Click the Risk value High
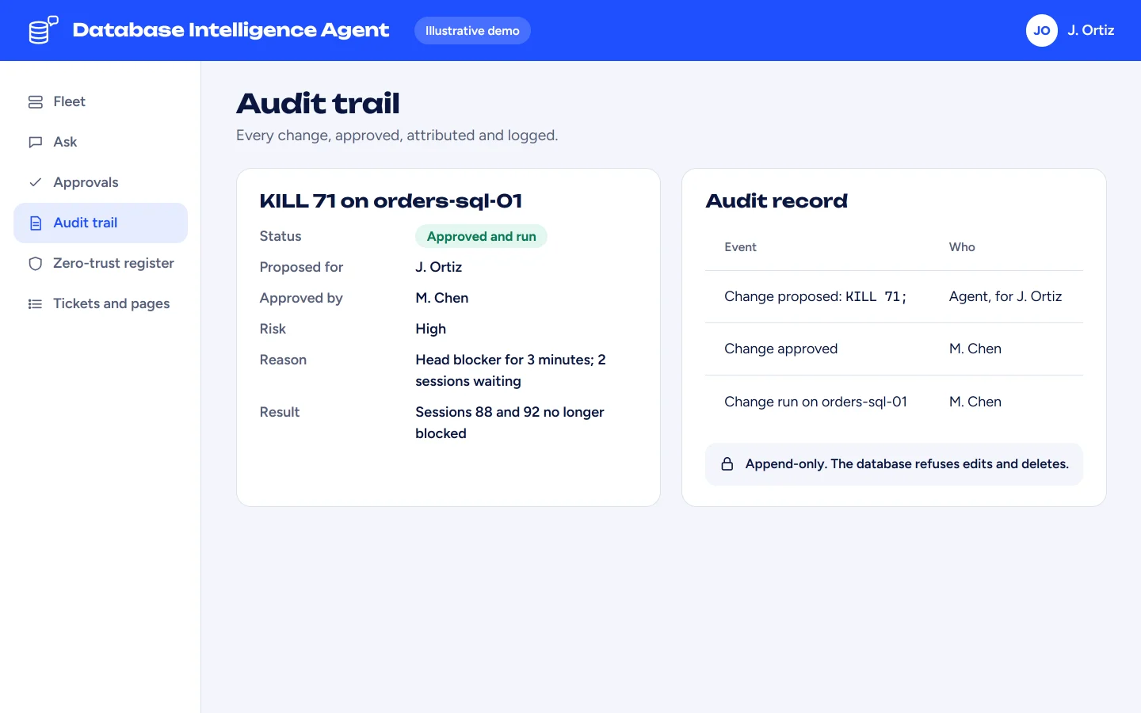The image size is (1141, 713). coord(430,329)
